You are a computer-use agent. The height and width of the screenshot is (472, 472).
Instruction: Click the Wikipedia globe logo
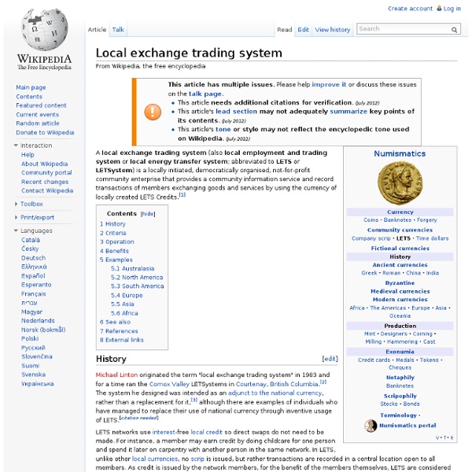(45, 29)
